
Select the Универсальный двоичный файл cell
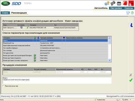(x=66, y=28)
